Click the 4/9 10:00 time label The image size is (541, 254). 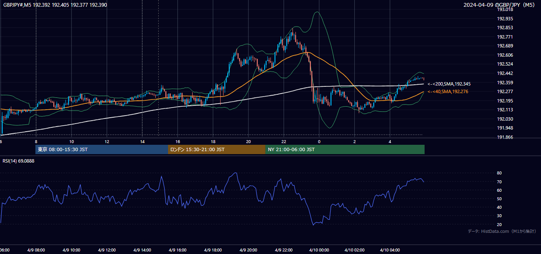coord(71,250)
